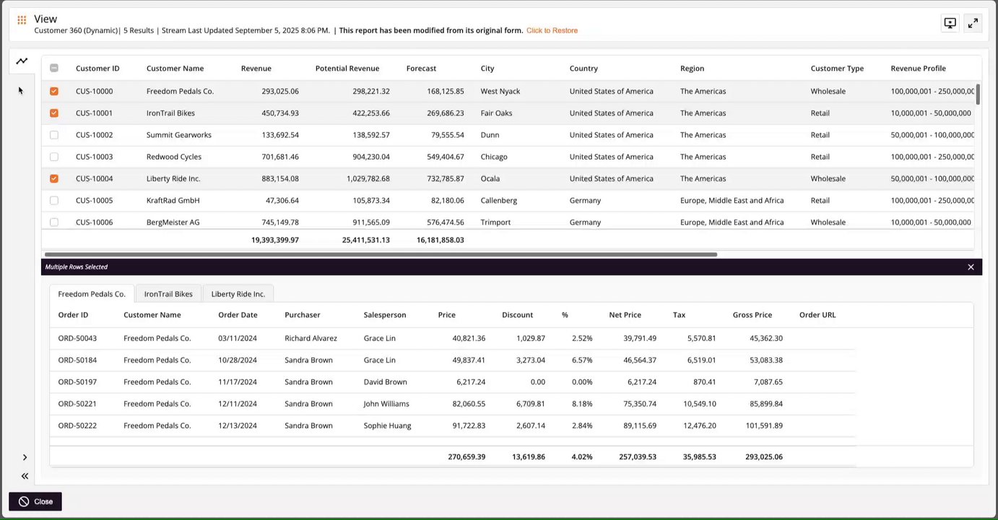Image resolution: width=998 pixels, height=520 pixels.
Task: Switch to the Liberty Ride Inc. tab
Action: (238, 294)
